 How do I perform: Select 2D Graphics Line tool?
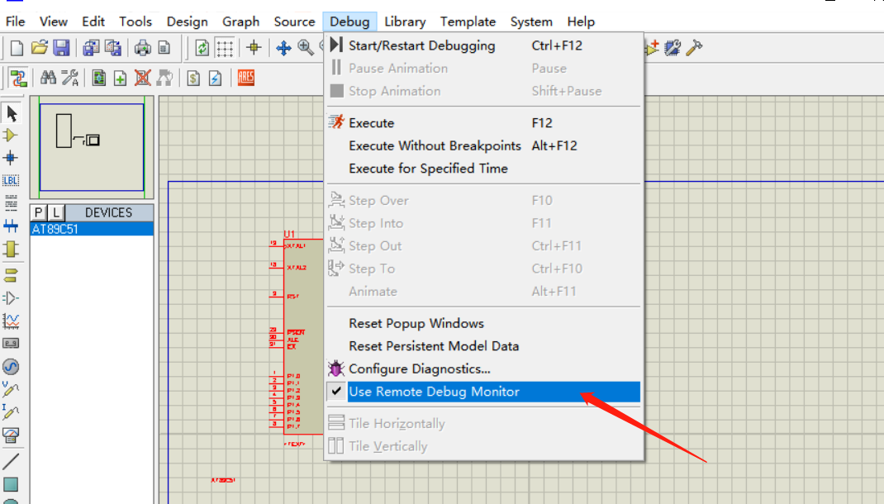(11, 461)
